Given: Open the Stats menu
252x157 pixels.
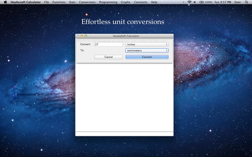Looking at the screenshot, I should click(x=72, y=2).
